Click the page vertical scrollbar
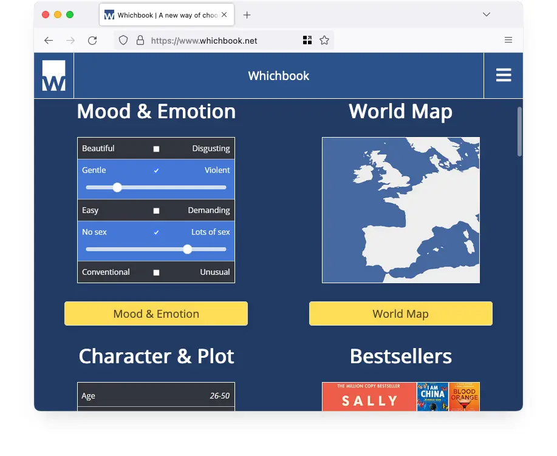557x456 pixels. [x=519, y=131]
